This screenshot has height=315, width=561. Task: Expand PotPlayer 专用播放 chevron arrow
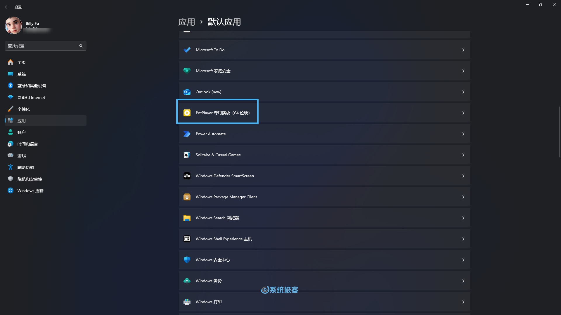point(463,113)
